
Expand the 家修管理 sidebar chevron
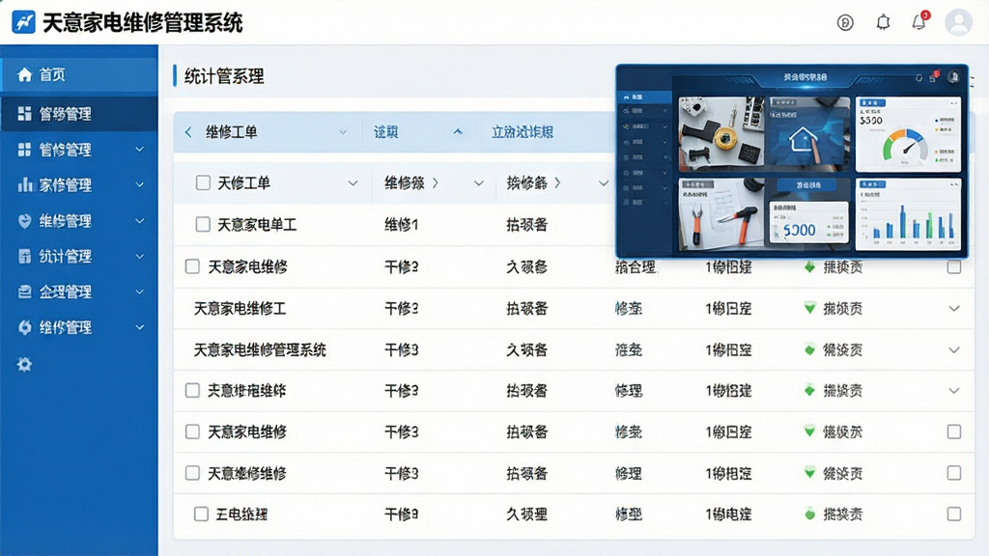pyautogui.click(x=139, y=184)
